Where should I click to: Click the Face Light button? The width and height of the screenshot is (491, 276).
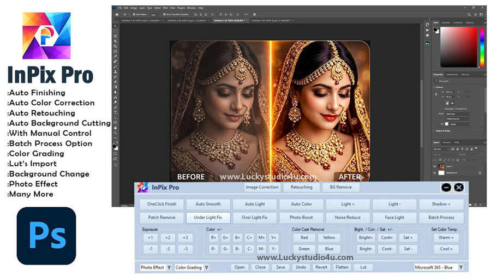click(394, 218)
